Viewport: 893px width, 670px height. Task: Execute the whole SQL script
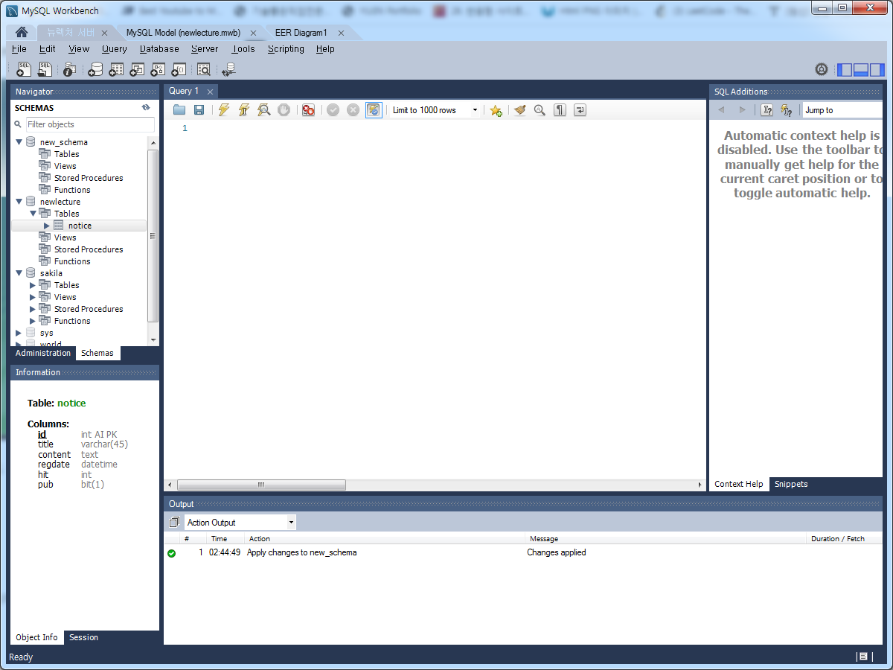coord(223,110)
